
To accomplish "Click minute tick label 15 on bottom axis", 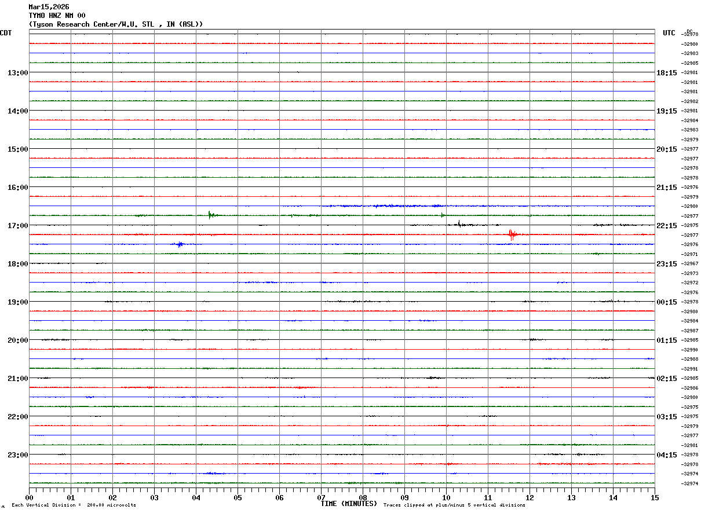I will [655, 497].
